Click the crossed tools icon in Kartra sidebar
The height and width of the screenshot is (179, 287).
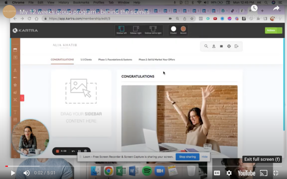[15, 100]
